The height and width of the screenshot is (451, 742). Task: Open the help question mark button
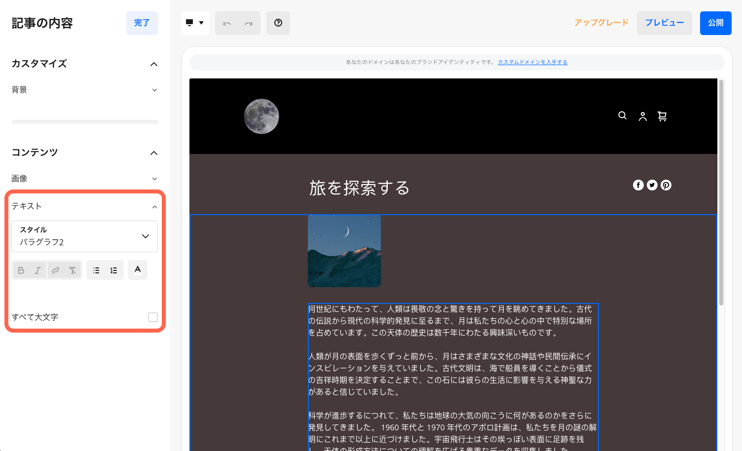pyautogui.click(x=278, y=23)
